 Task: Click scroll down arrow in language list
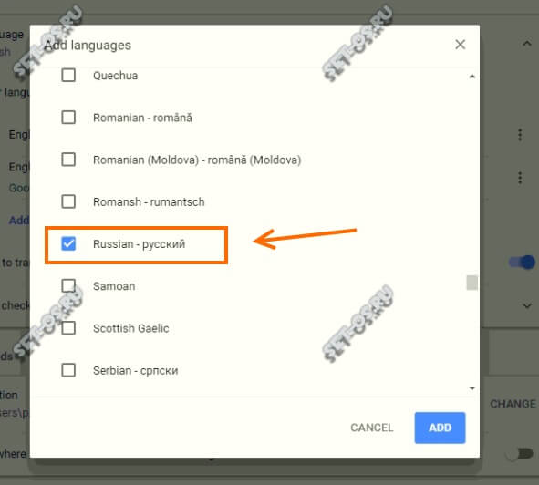(472, 388)
